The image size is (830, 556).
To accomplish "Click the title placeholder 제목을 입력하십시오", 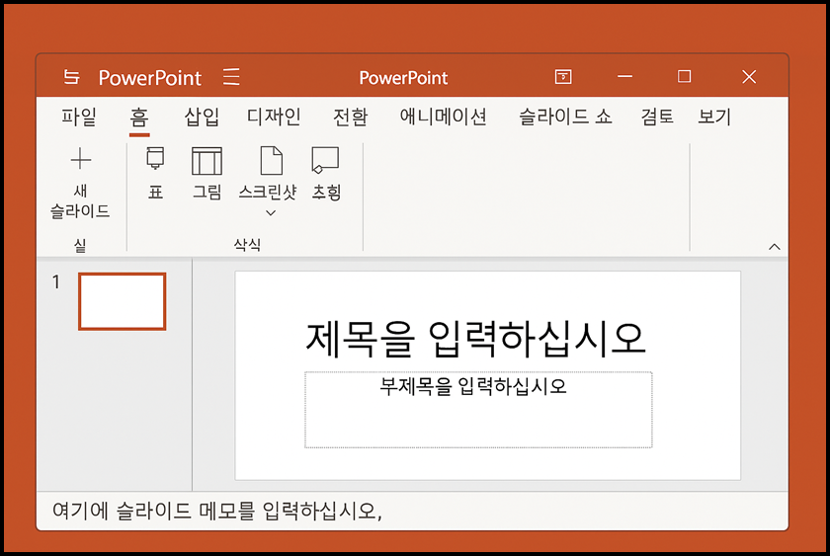I will 475,339.
